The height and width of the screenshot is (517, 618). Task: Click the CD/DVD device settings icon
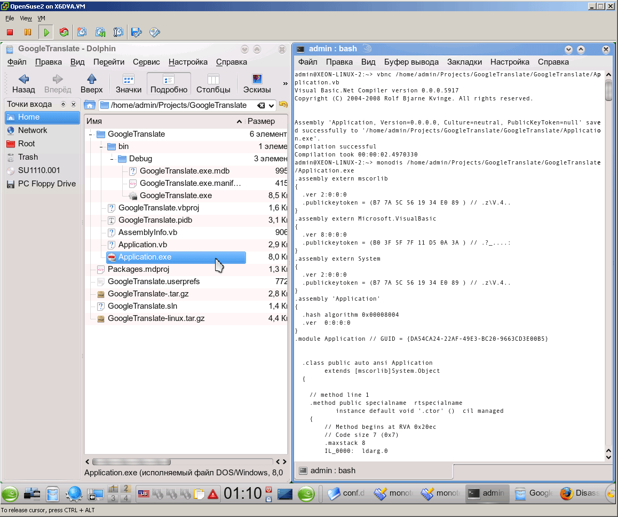coord(155,33)
